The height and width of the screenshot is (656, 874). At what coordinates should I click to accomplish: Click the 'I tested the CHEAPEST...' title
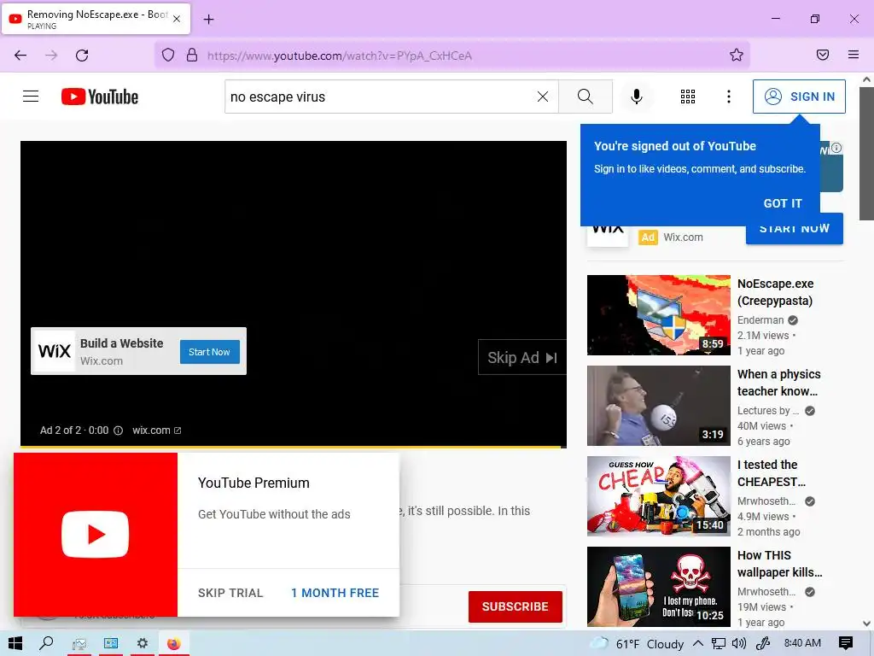coord(772,473)
